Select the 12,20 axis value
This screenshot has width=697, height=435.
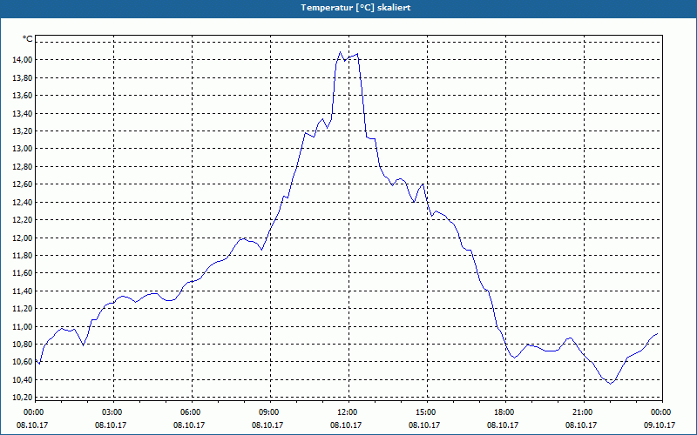click(22, 220)
